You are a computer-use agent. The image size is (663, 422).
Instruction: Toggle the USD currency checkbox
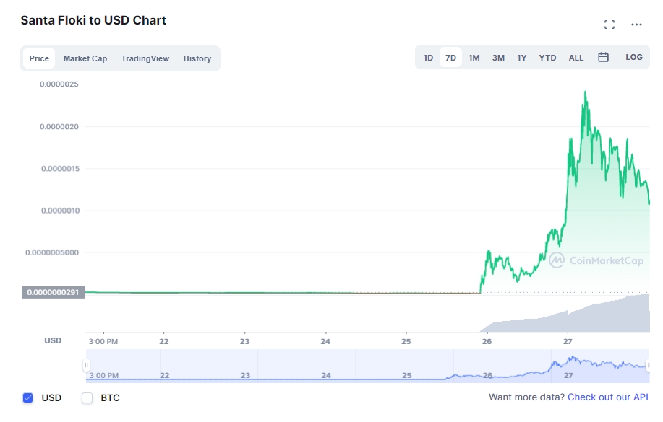[x=28, y=397]
